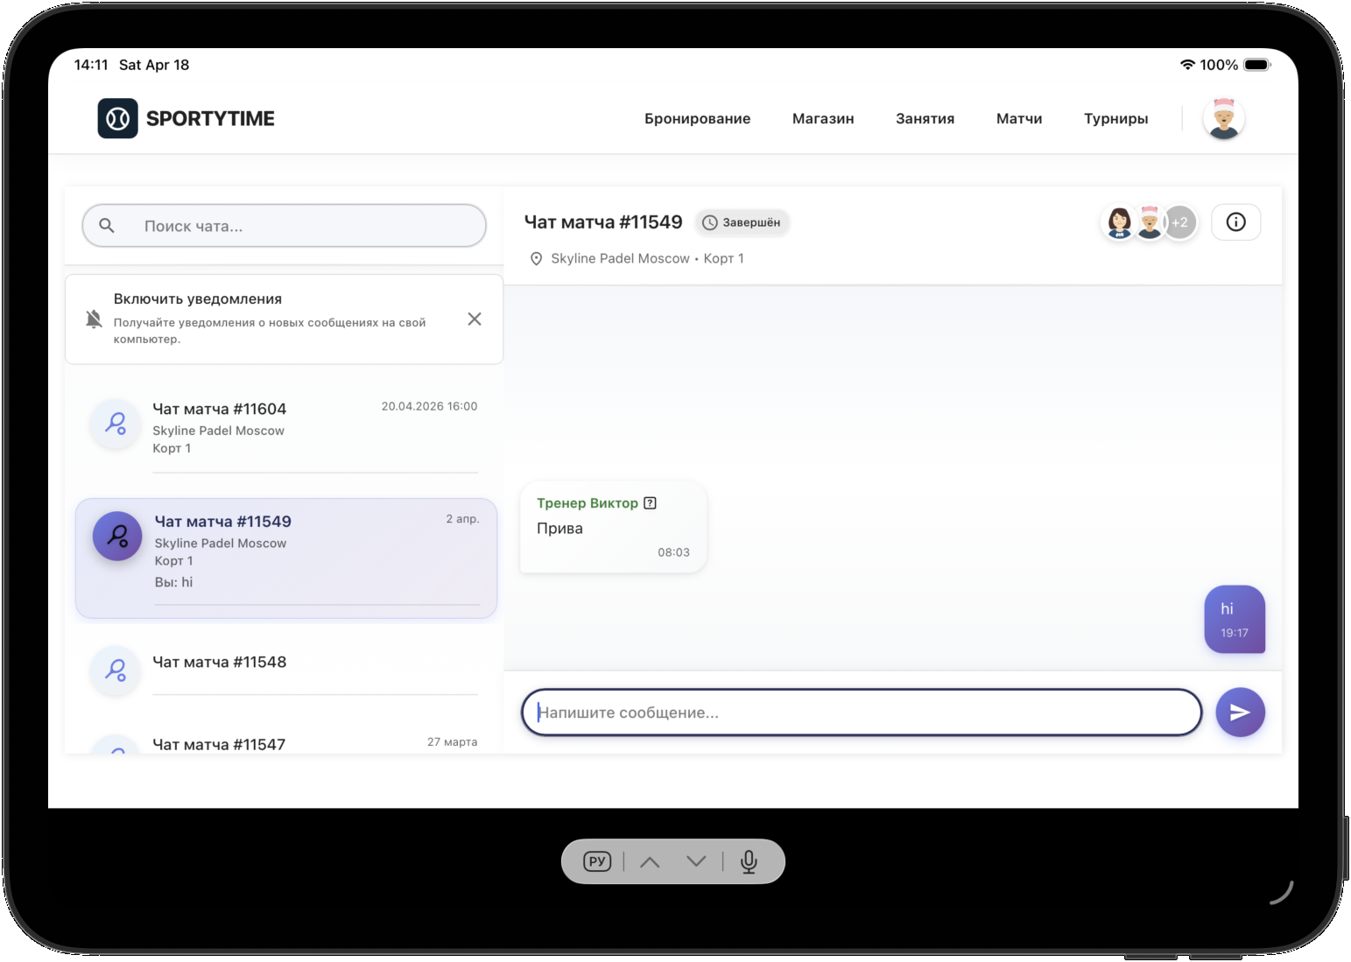Image resolution: width=1351 pixels, height=962 pixels.
Task: Click the search magnifier icon
Action: tap(107, 226)
